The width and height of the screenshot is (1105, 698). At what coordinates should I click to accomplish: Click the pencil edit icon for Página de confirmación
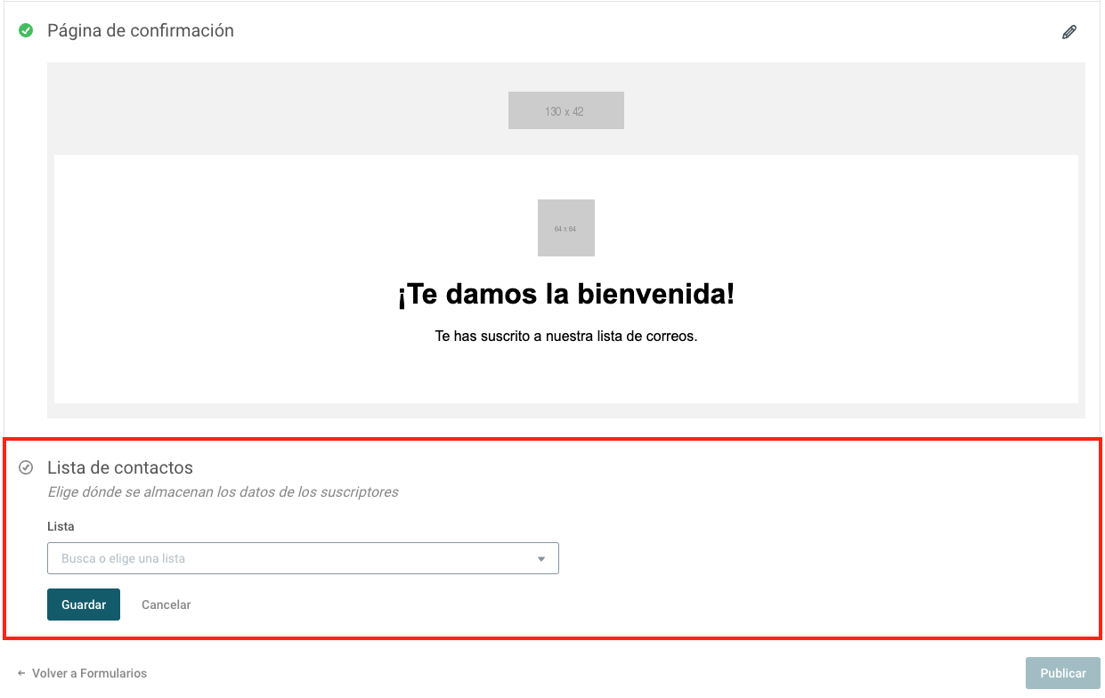tap(1069, 32)
